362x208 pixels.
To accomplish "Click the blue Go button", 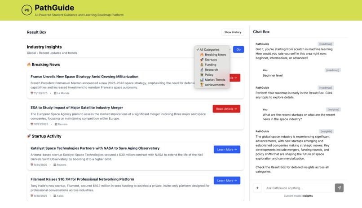I will point(238,49).
